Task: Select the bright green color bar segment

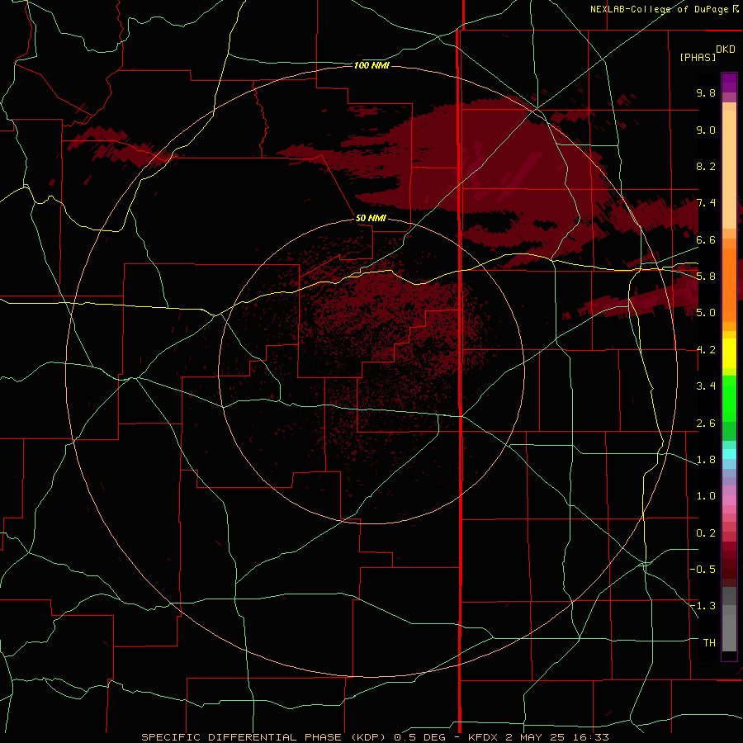Action: [729, 399]
